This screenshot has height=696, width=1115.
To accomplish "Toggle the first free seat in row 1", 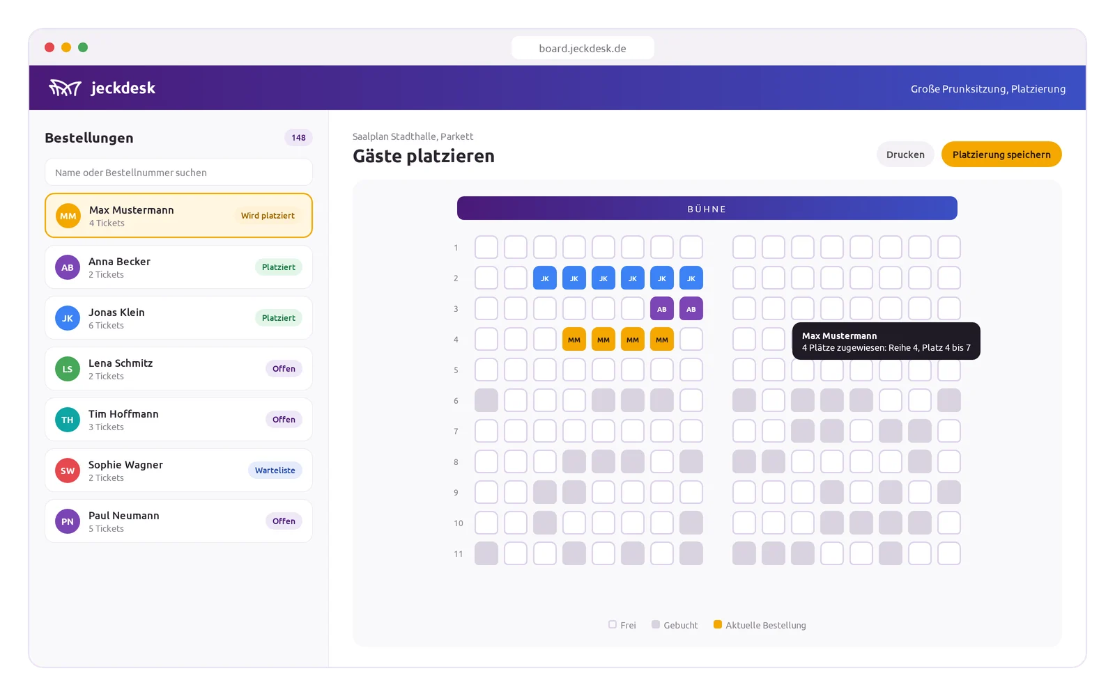I will click(486, 247).
